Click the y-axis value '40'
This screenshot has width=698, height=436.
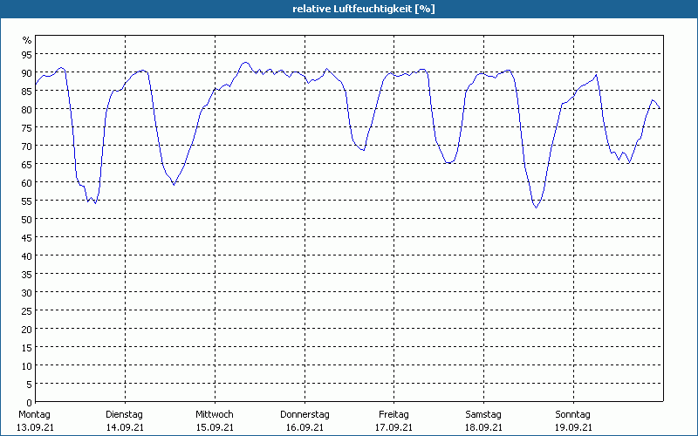27,255
